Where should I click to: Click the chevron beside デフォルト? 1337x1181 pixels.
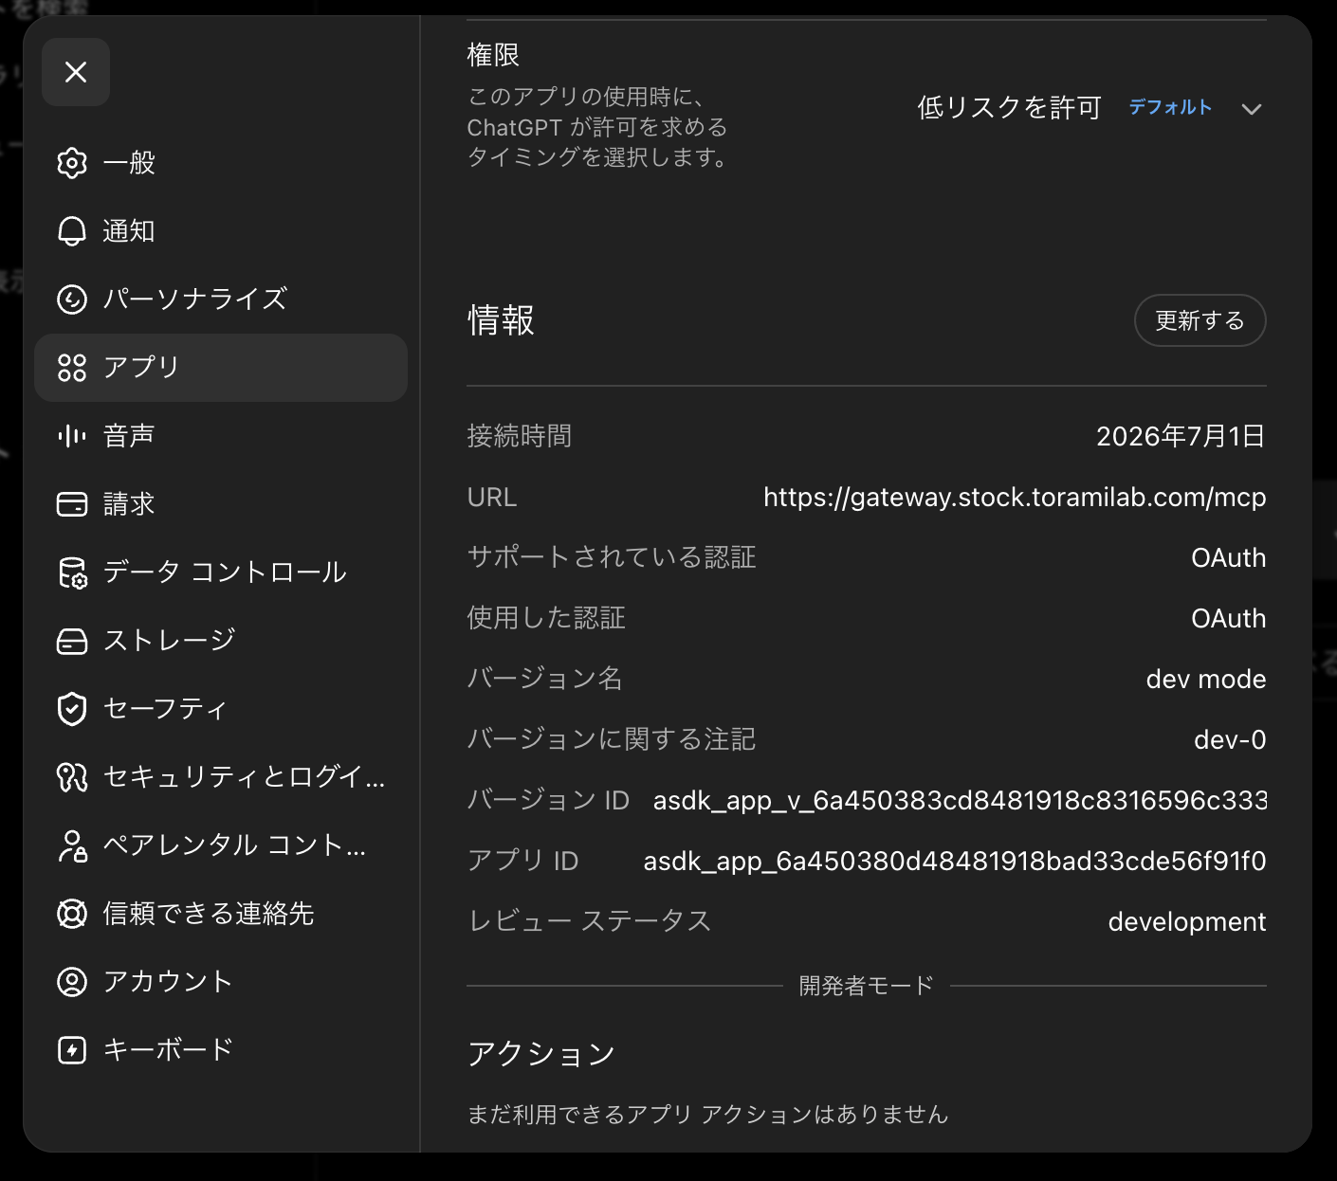click(1252, 109)
